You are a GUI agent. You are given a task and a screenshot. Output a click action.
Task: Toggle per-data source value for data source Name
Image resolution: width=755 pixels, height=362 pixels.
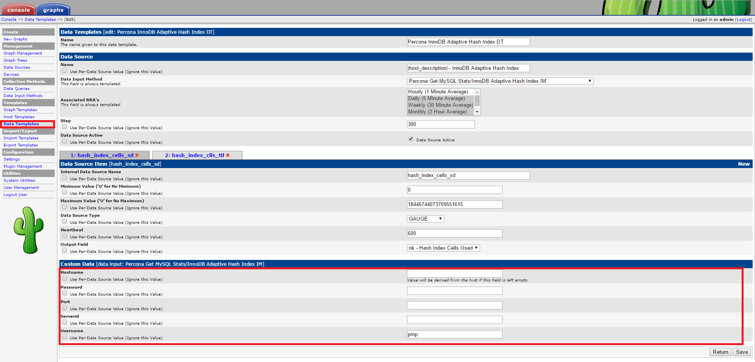coord(64,71)
